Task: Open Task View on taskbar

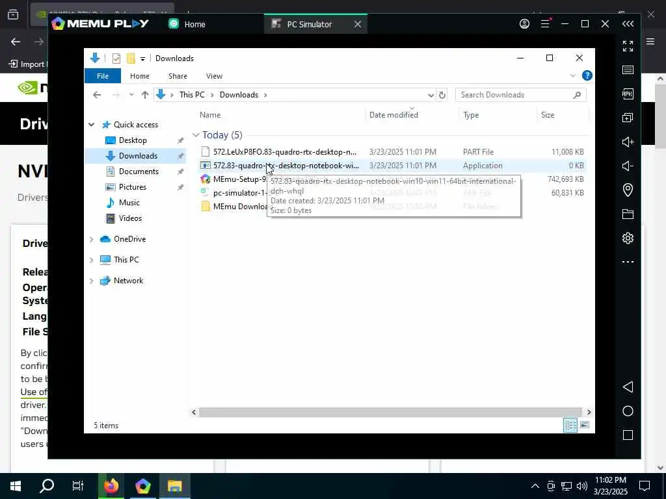Action: click(x=78, y=486)
